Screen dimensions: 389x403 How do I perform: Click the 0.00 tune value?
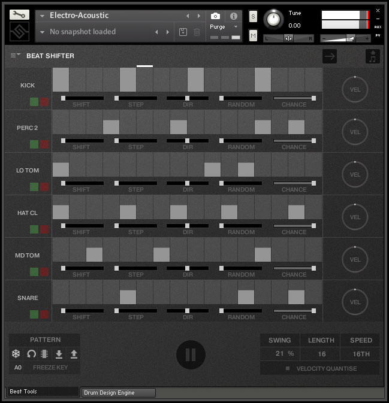(x=294, y=25)
